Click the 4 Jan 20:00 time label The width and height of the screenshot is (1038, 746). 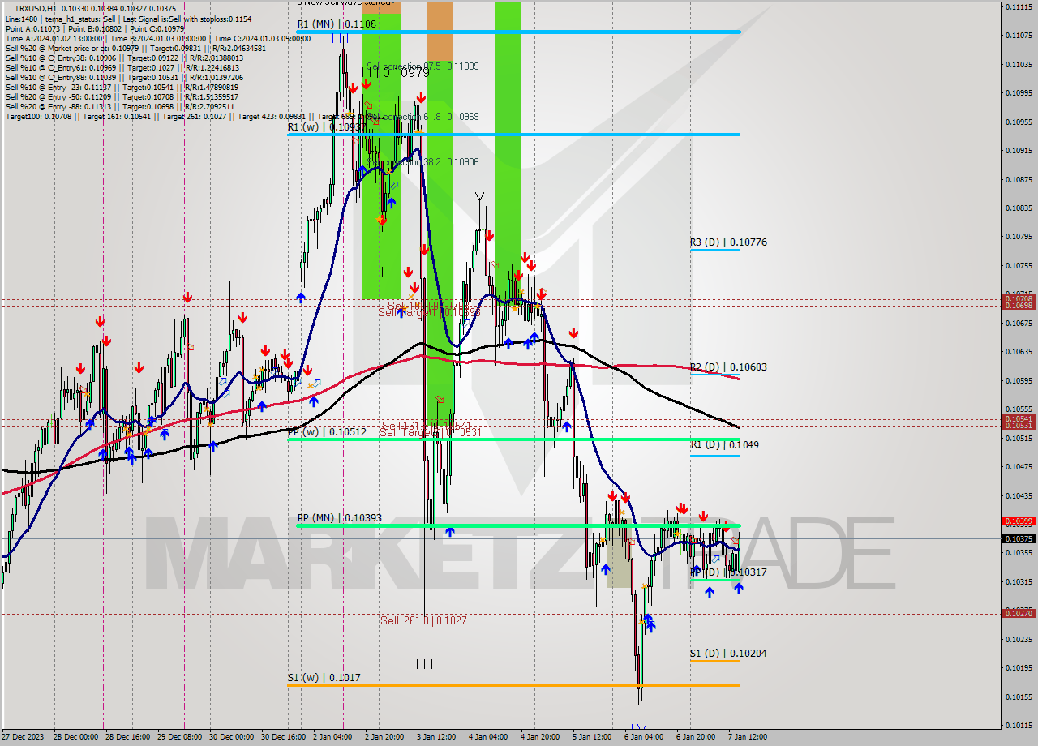pos(541,737)
